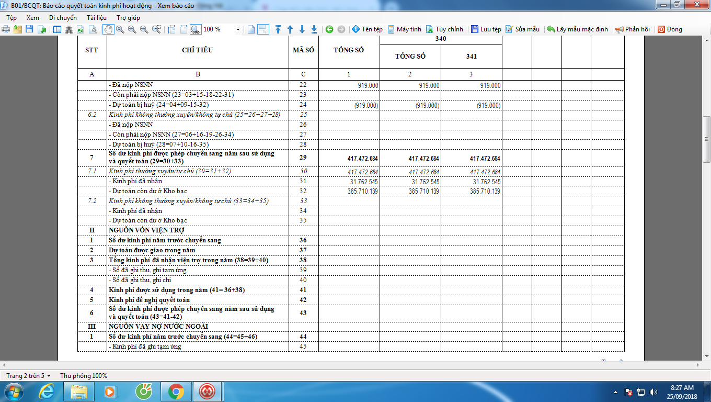Click the green Back navigation icon

point(329,29)
